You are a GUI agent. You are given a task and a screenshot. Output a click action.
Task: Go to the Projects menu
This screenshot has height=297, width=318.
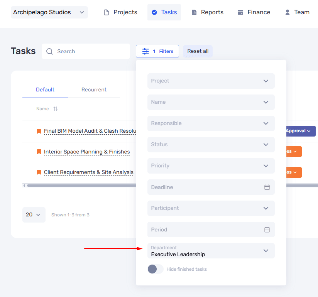point(120,12)
